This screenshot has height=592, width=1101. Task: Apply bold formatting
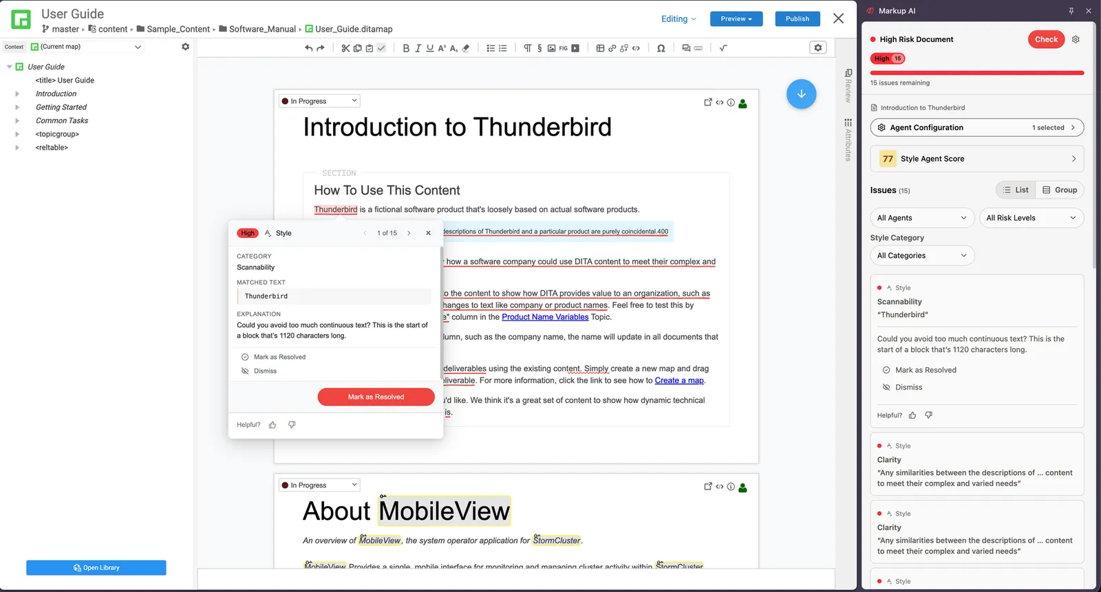tap(406, 48)
